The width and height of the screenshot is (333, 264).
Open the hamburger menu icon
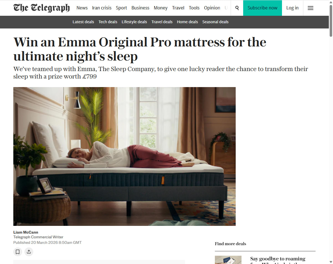(x=311, y=8)
